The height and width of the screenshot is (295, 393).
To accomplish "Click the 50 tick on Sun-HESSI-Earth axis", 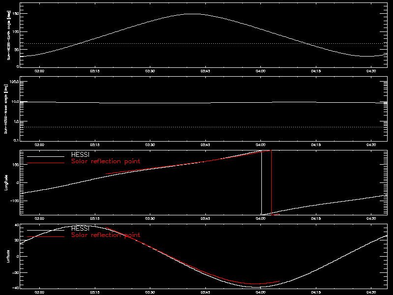I will tap(17, 50).
